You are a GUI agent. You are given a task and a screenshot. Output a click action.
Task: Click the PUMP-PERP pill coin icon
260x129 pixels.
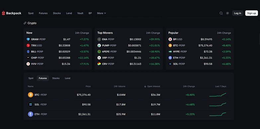(99, 46)
